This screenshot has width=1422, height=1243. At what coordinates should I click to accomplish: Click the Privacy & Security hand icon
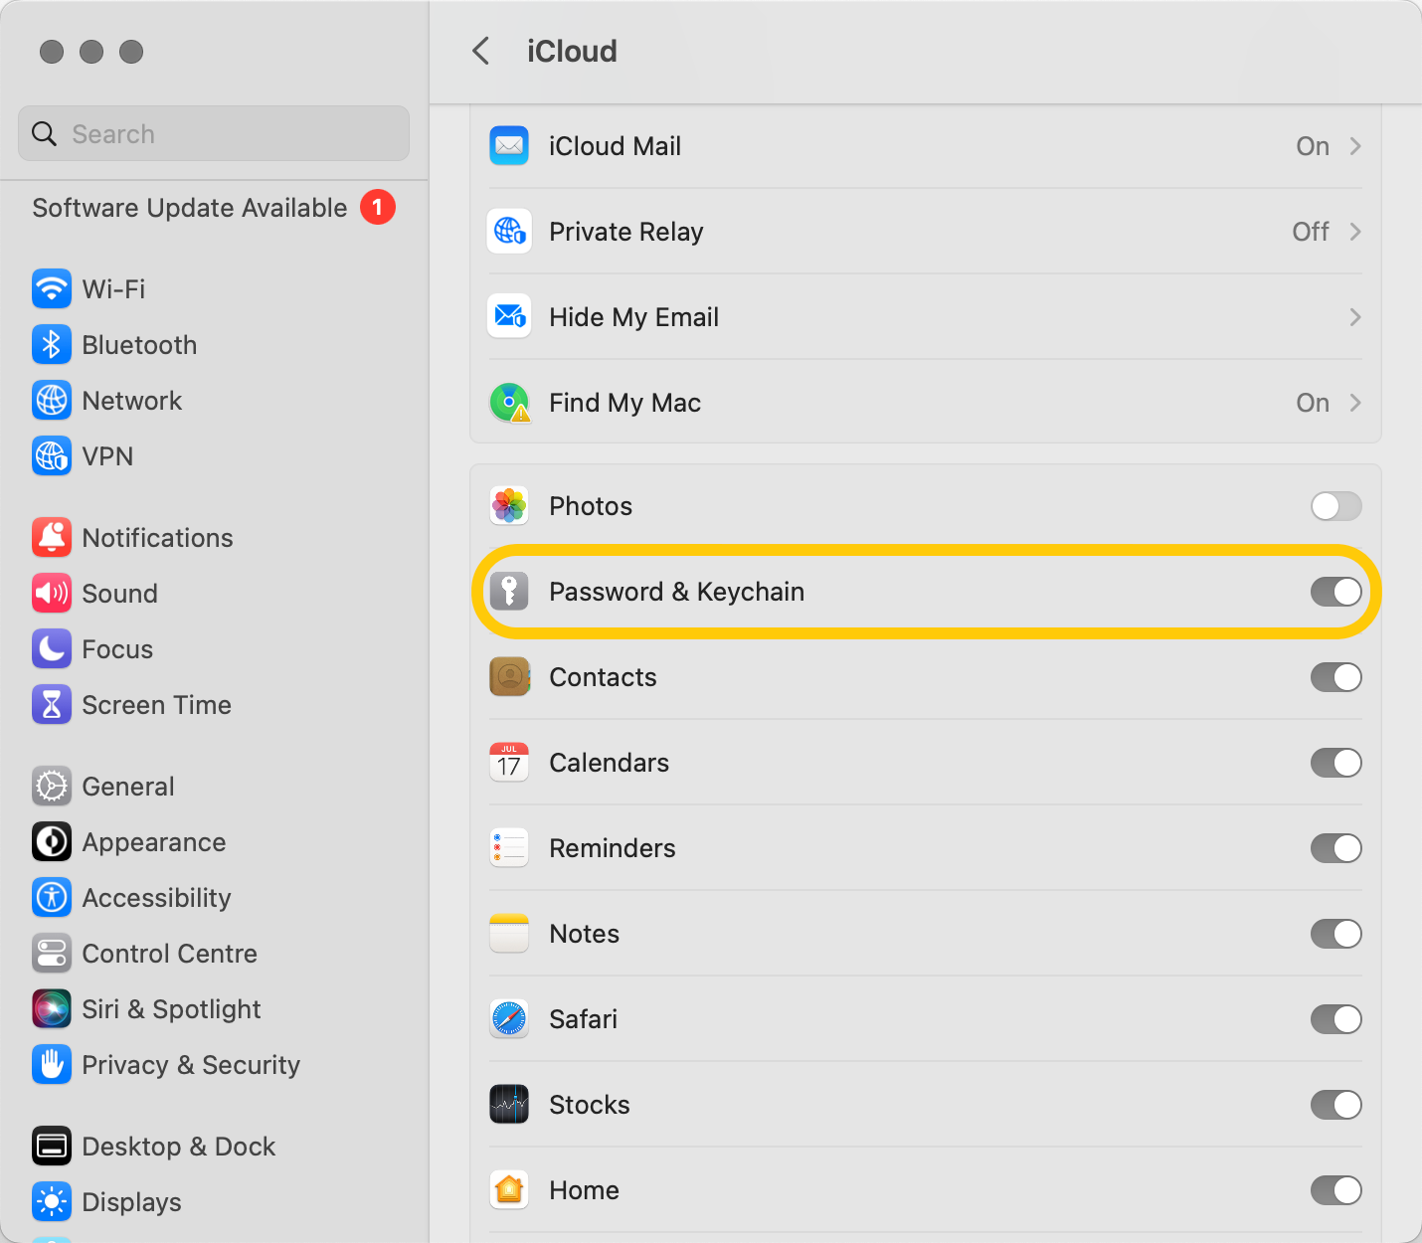click(52, 1065)
